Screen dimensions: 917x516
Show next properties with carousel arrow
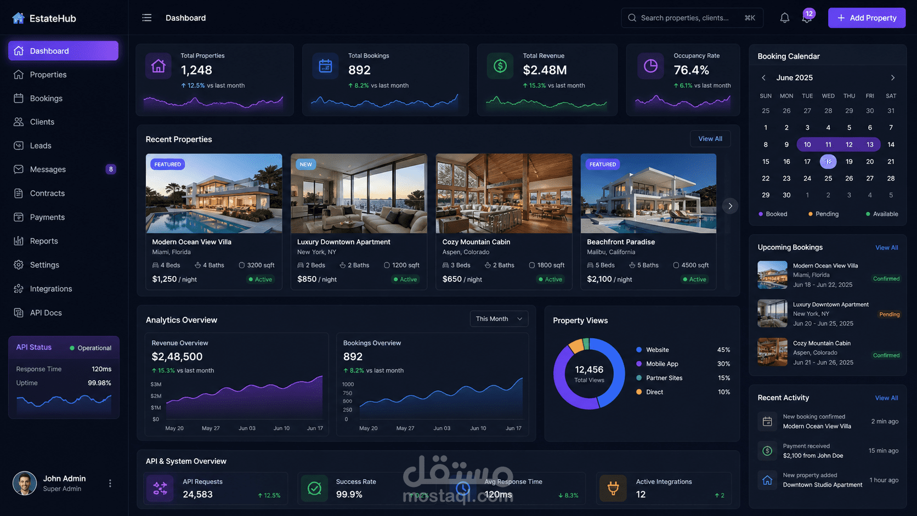[730, 206]
